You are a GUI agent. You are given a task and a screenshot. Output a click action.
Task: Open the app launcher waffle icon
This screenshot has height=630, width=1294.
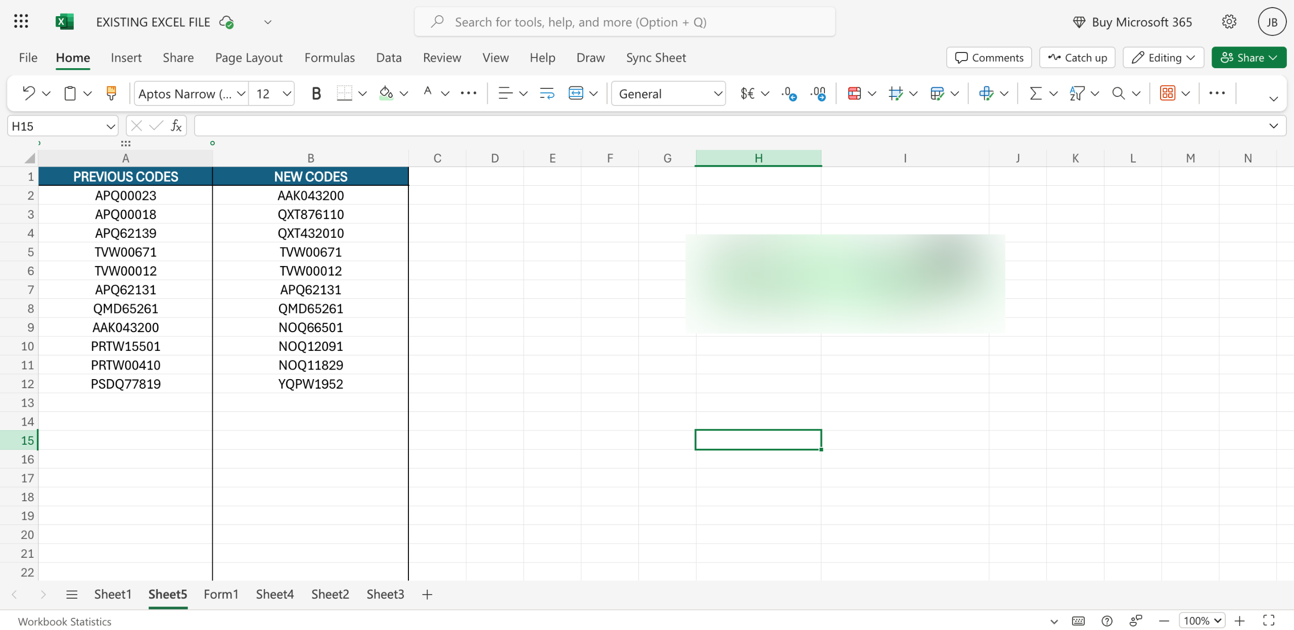click(21, 22)
